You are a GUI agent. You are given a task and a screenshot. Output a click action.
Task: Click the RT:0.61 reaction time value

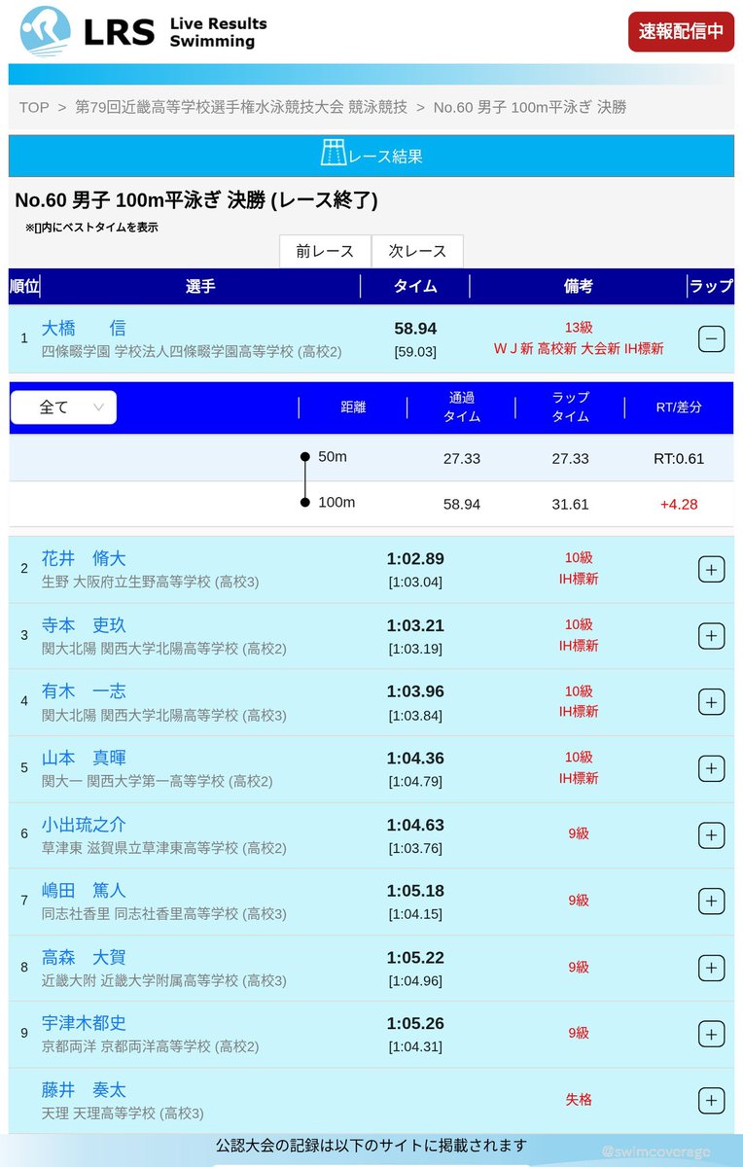point(679,458)
